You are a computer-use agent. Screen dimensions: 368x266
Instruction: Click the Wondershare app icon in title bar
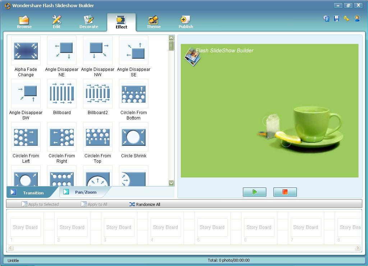pyautogui.click(x=8, y=6)
